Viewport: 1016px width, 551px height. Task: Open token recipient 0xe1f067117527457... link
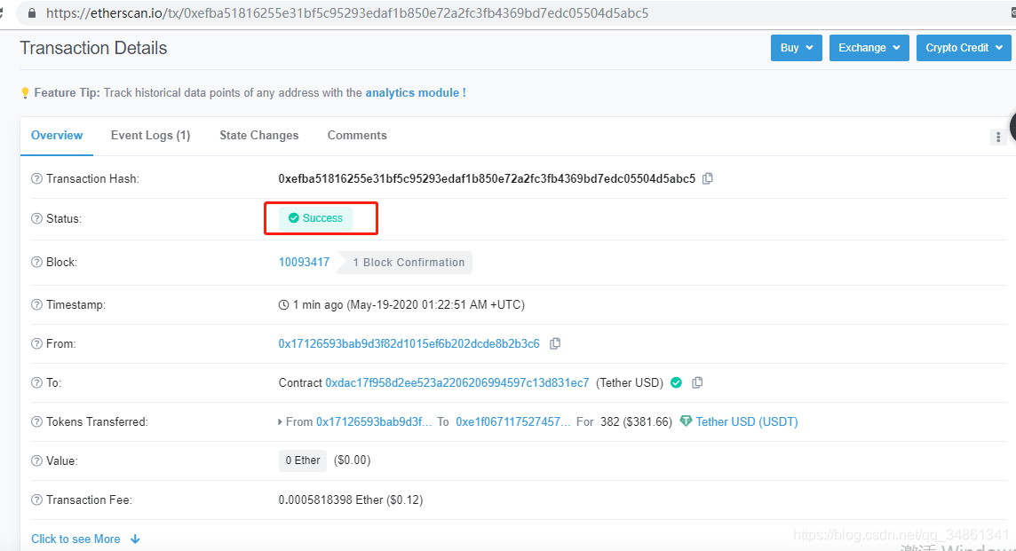513,421
